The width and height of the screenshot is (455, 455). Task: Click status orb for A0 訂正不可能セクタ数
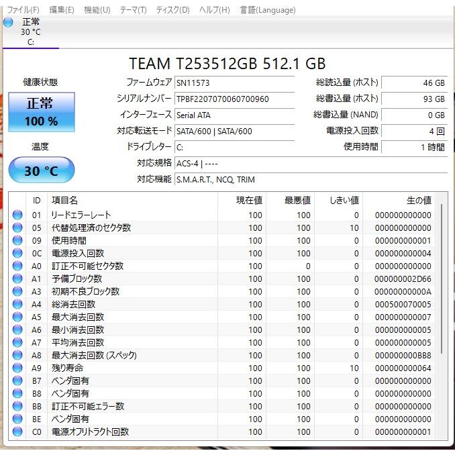point(17,266)
